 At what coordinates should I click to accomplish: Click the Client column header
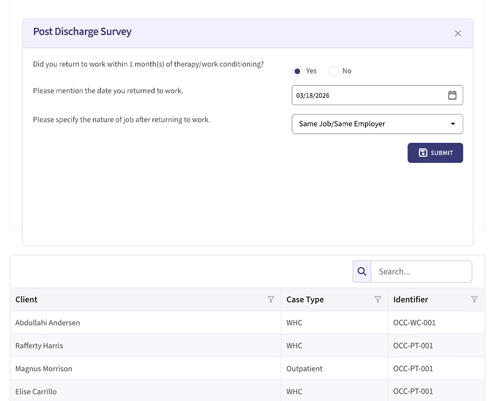point(26,299)
